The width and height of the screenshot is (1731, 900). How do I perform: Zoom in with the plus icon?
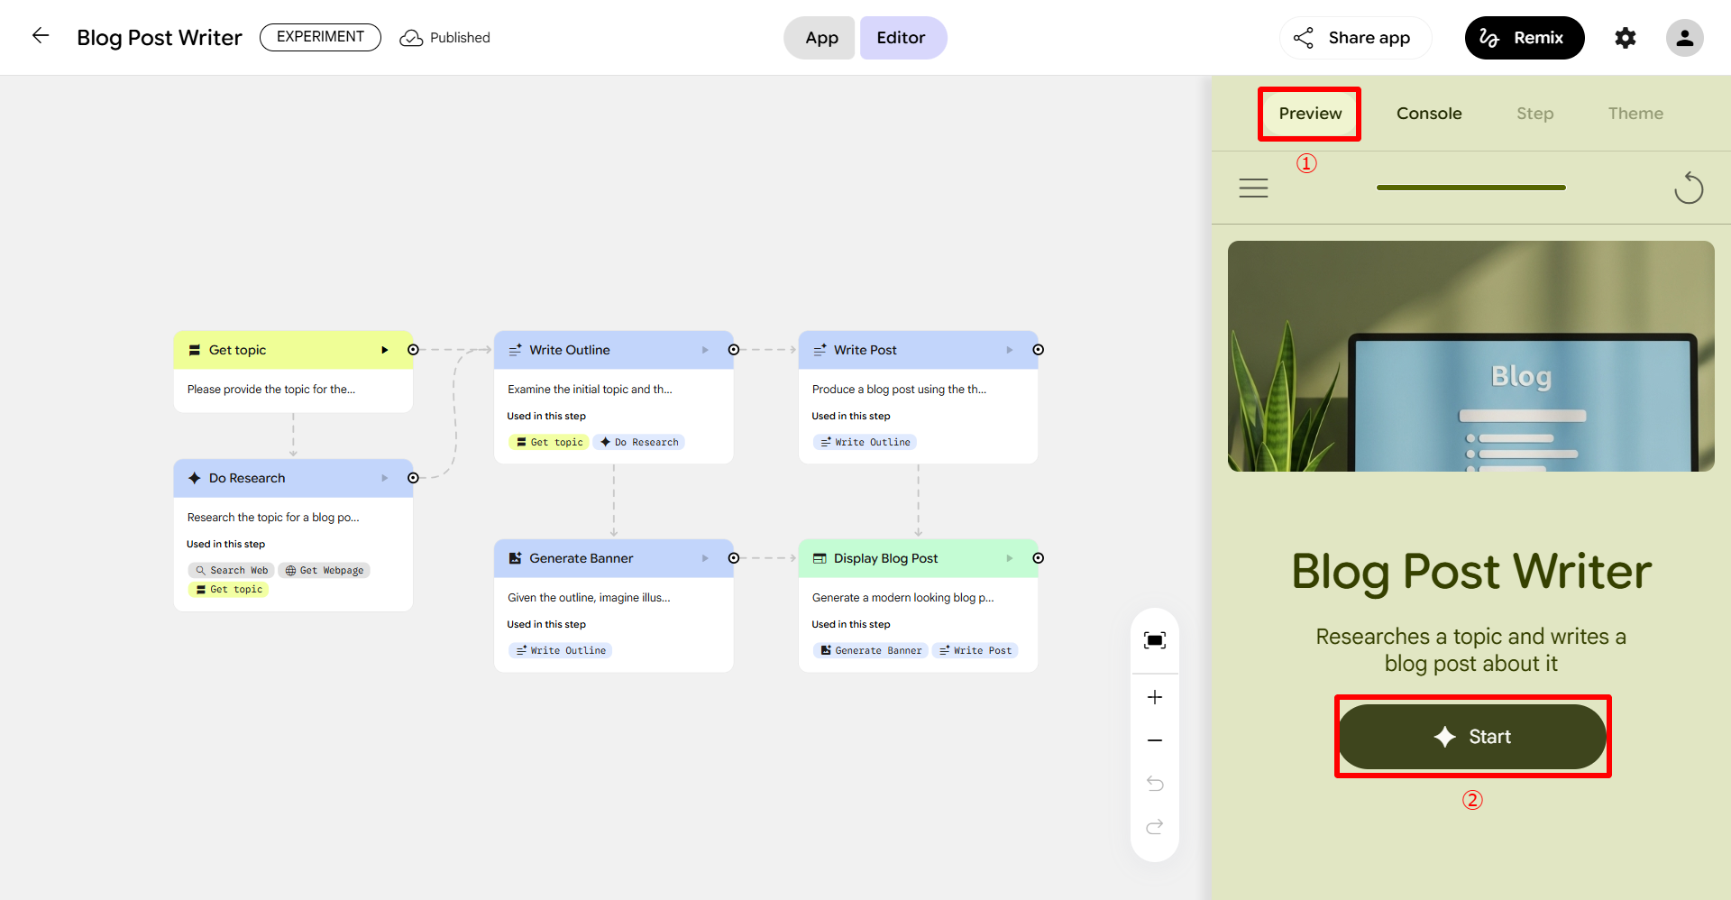tap(1154, 697)
